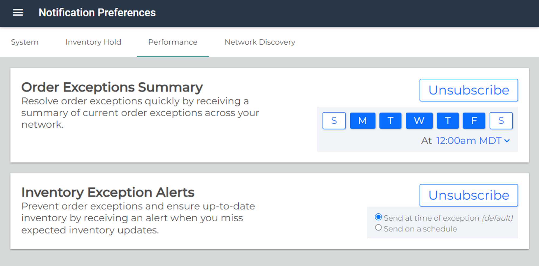Open the Inventory Hold tab
The height and width of the screenshot is (266, 539).
tap(93, 42)
